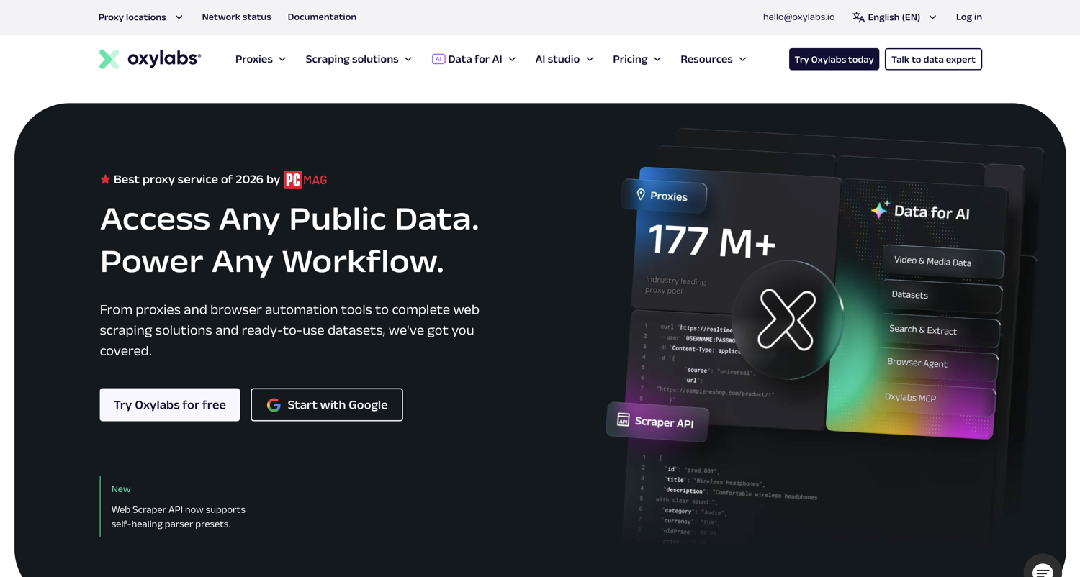Open the Pricing menu

637,59
